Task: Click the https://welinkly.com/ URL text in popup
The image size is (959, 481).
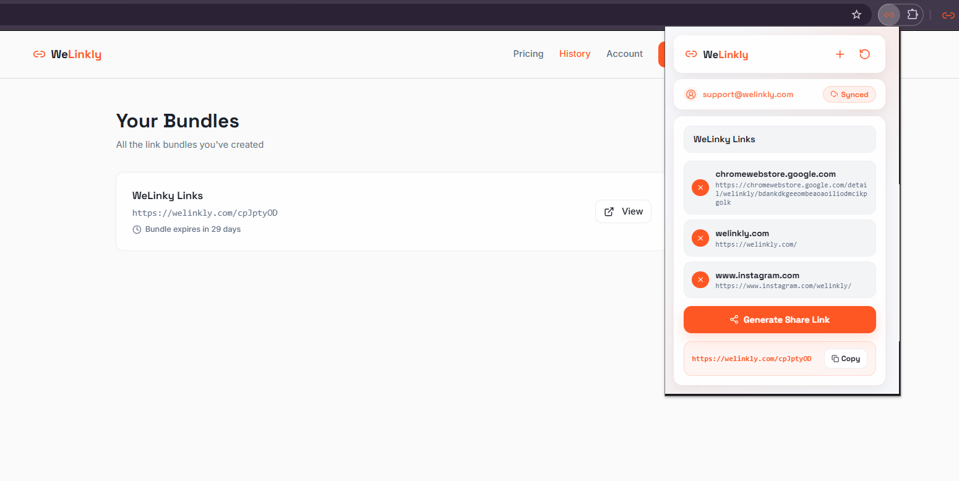Action: click(756, 244)
